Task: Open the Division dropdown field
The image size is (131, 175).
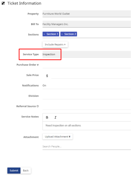Action: pos(87,96)
